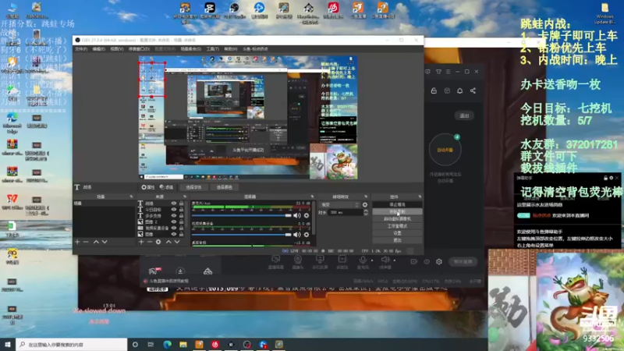Toggle the lock of the 今日目标 source
The height and width of the screenshot is (351, 624).
[182, 209]
